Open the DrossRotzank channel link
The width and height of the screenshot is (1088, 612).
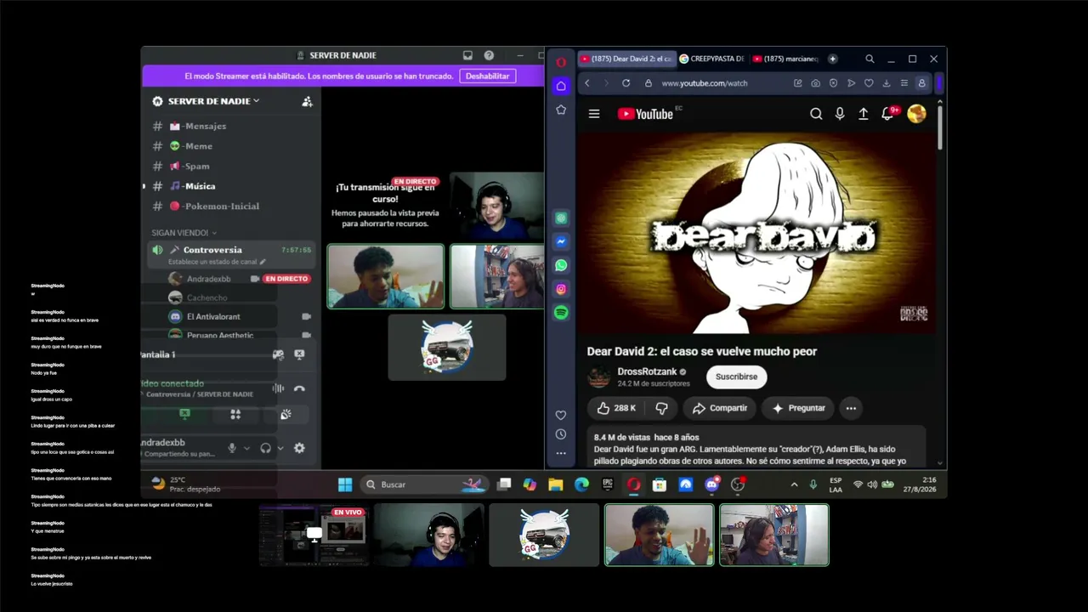pos(647,371)
